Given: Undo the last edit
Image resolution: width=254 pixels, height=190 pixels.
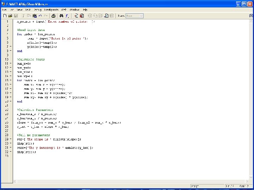Looking at the screenshot, I should click(x=40, y=16).
